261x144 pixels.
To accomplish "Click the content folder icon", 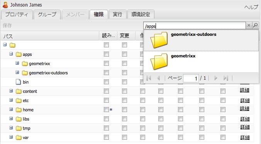I will point(19,91).
